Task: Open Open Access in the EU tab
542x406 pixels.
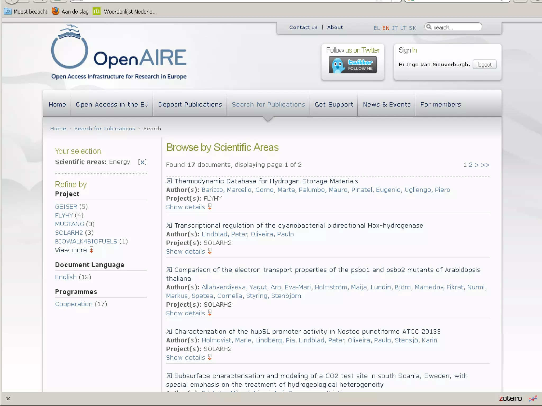Action: point(112,104)
